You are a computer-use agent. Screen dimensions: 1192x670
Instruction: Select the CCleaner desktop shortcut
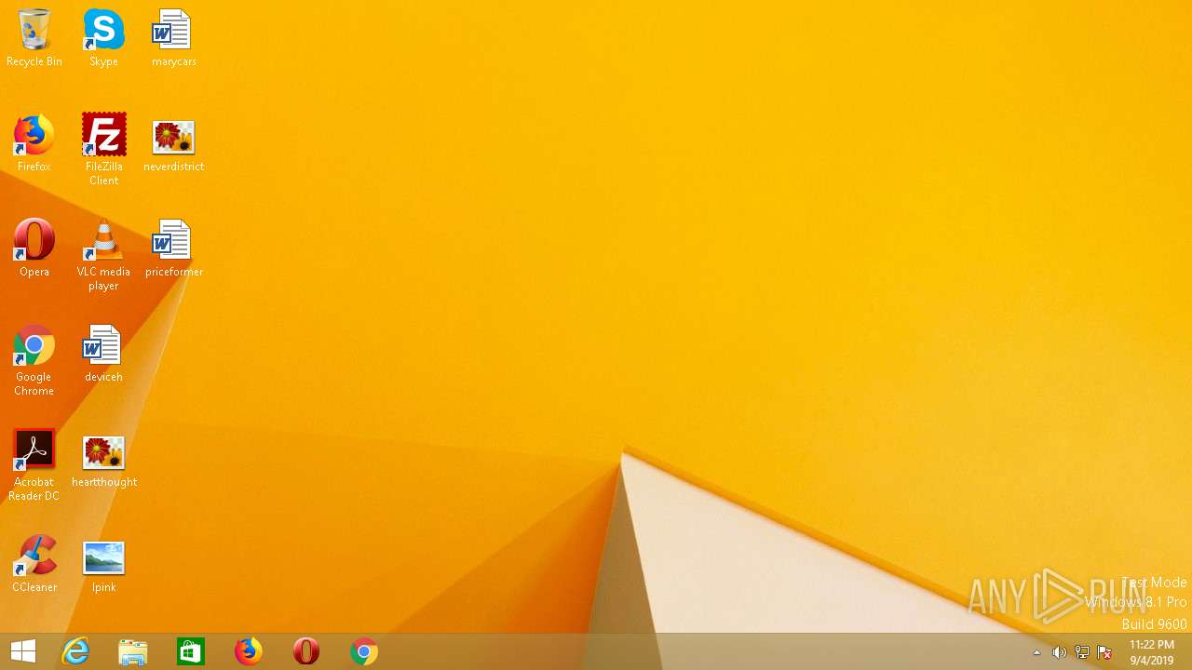(34, 563)
